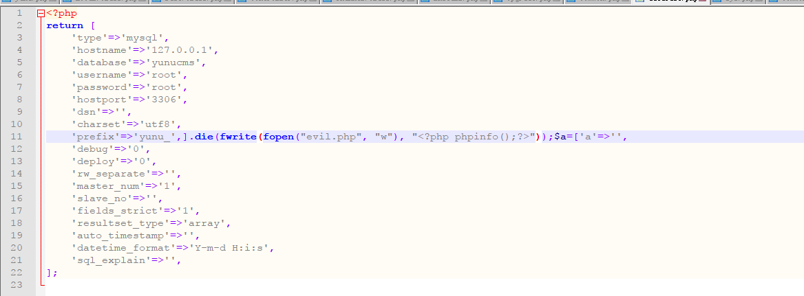Click the 'username' key
804x296 pixels.
coord(102,76)
